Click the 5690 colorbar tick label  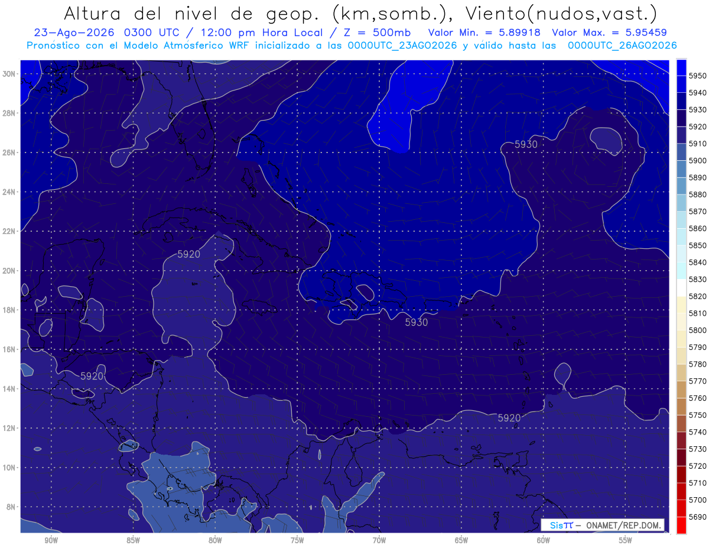[x=698, y=517]
